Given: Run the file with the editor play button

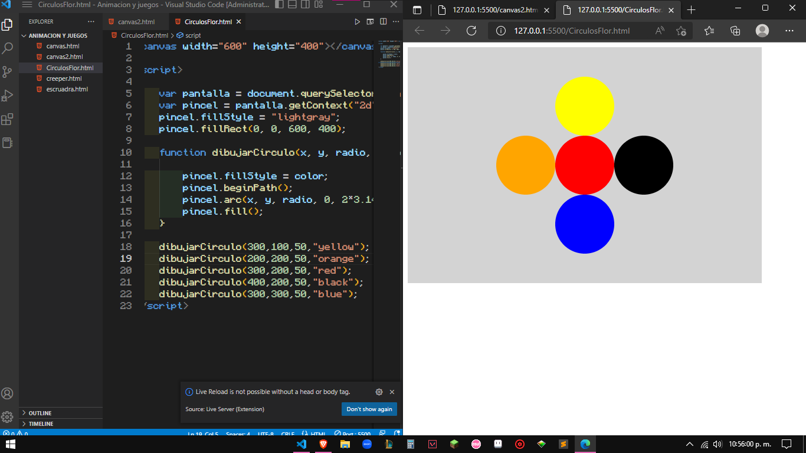Looking at the screenshot, I should [x=357, y=22].
